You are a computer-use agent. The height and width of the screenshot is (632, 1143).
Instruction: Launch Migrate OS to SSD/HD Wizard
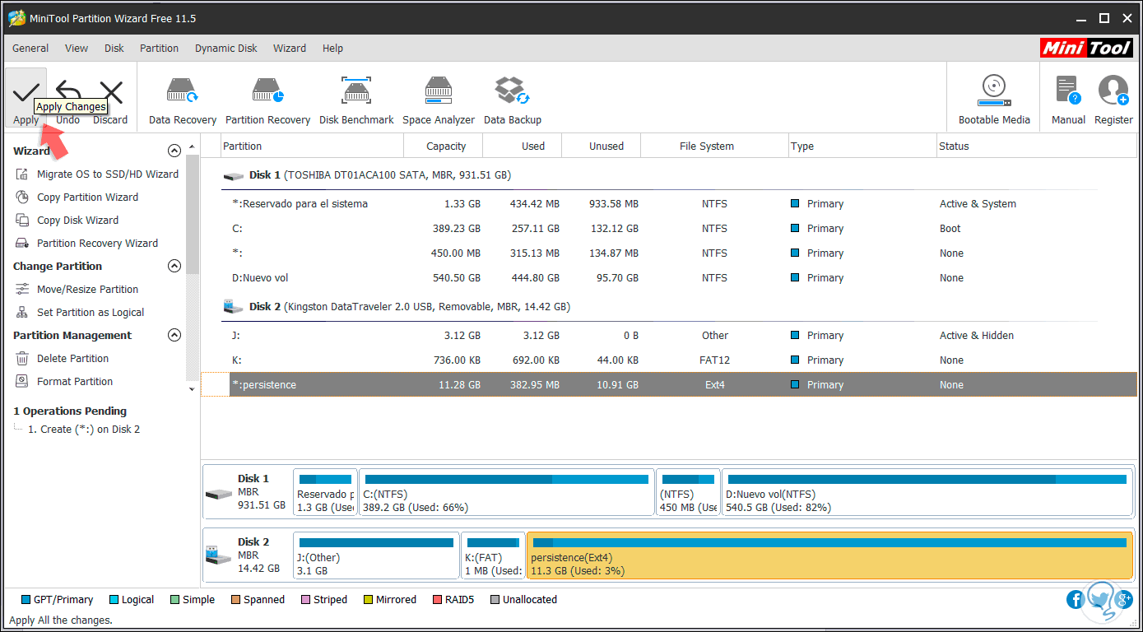coord(97,174)
